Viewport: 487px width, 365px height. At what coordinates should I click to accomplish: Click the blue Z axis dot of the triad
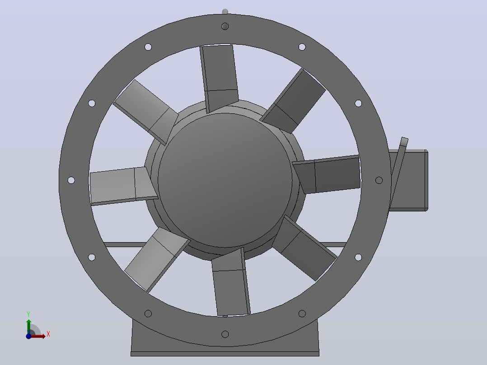click(x=28, y=336)
